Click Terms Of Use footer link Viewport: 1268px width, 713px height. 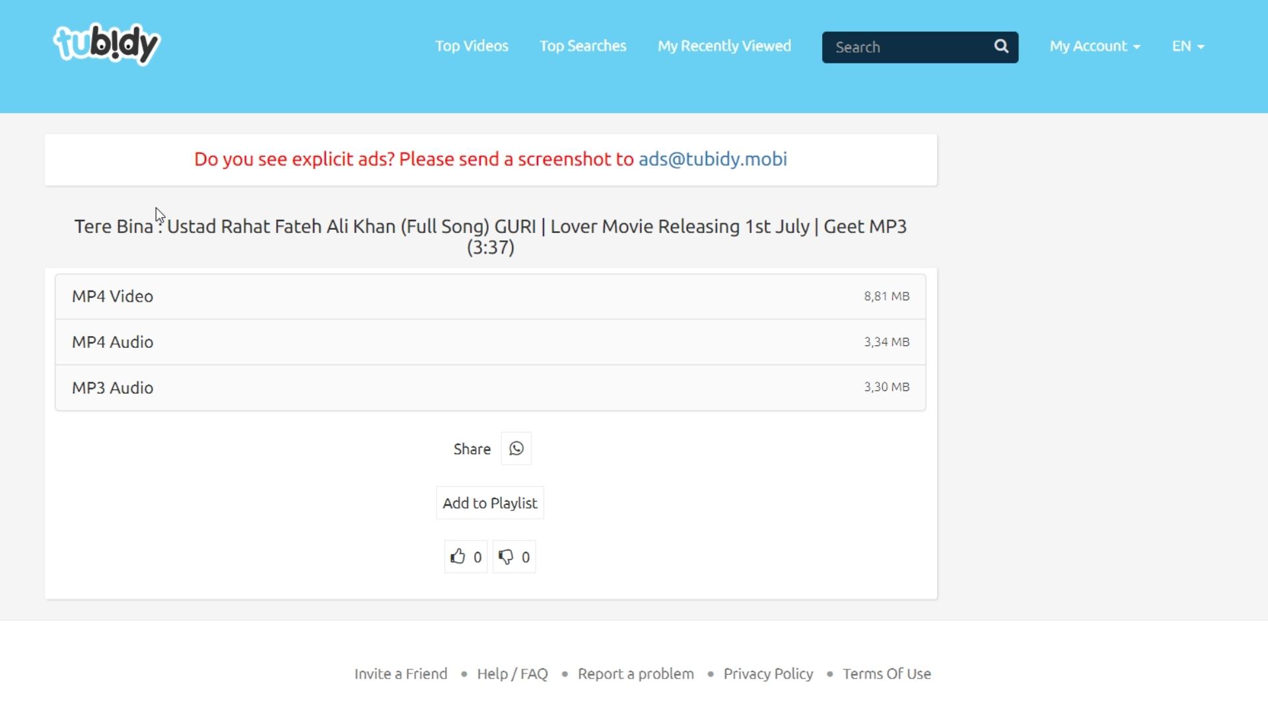click(x=886, y=673)
